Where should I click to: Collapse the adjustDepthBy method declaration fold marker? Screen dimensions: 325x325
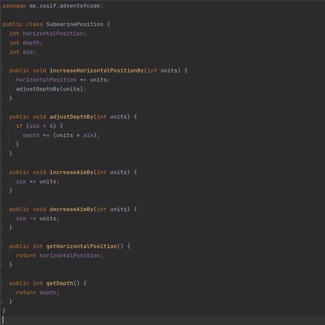coord(1,117)
